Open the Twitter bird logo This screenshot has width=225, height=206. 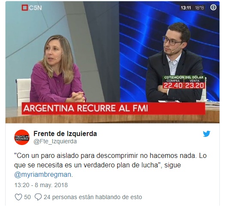point(207,134)
